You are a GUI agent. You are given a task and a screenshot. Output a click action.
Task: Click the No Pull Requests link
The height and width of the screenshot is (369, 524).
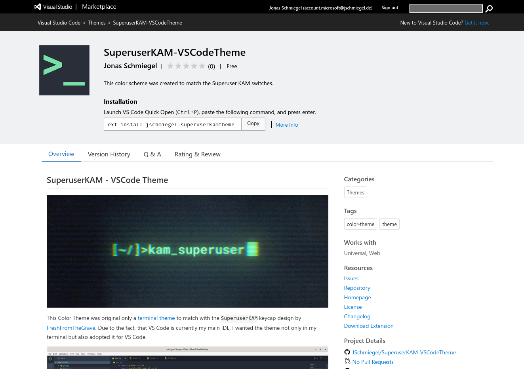[x=373, y=362]
